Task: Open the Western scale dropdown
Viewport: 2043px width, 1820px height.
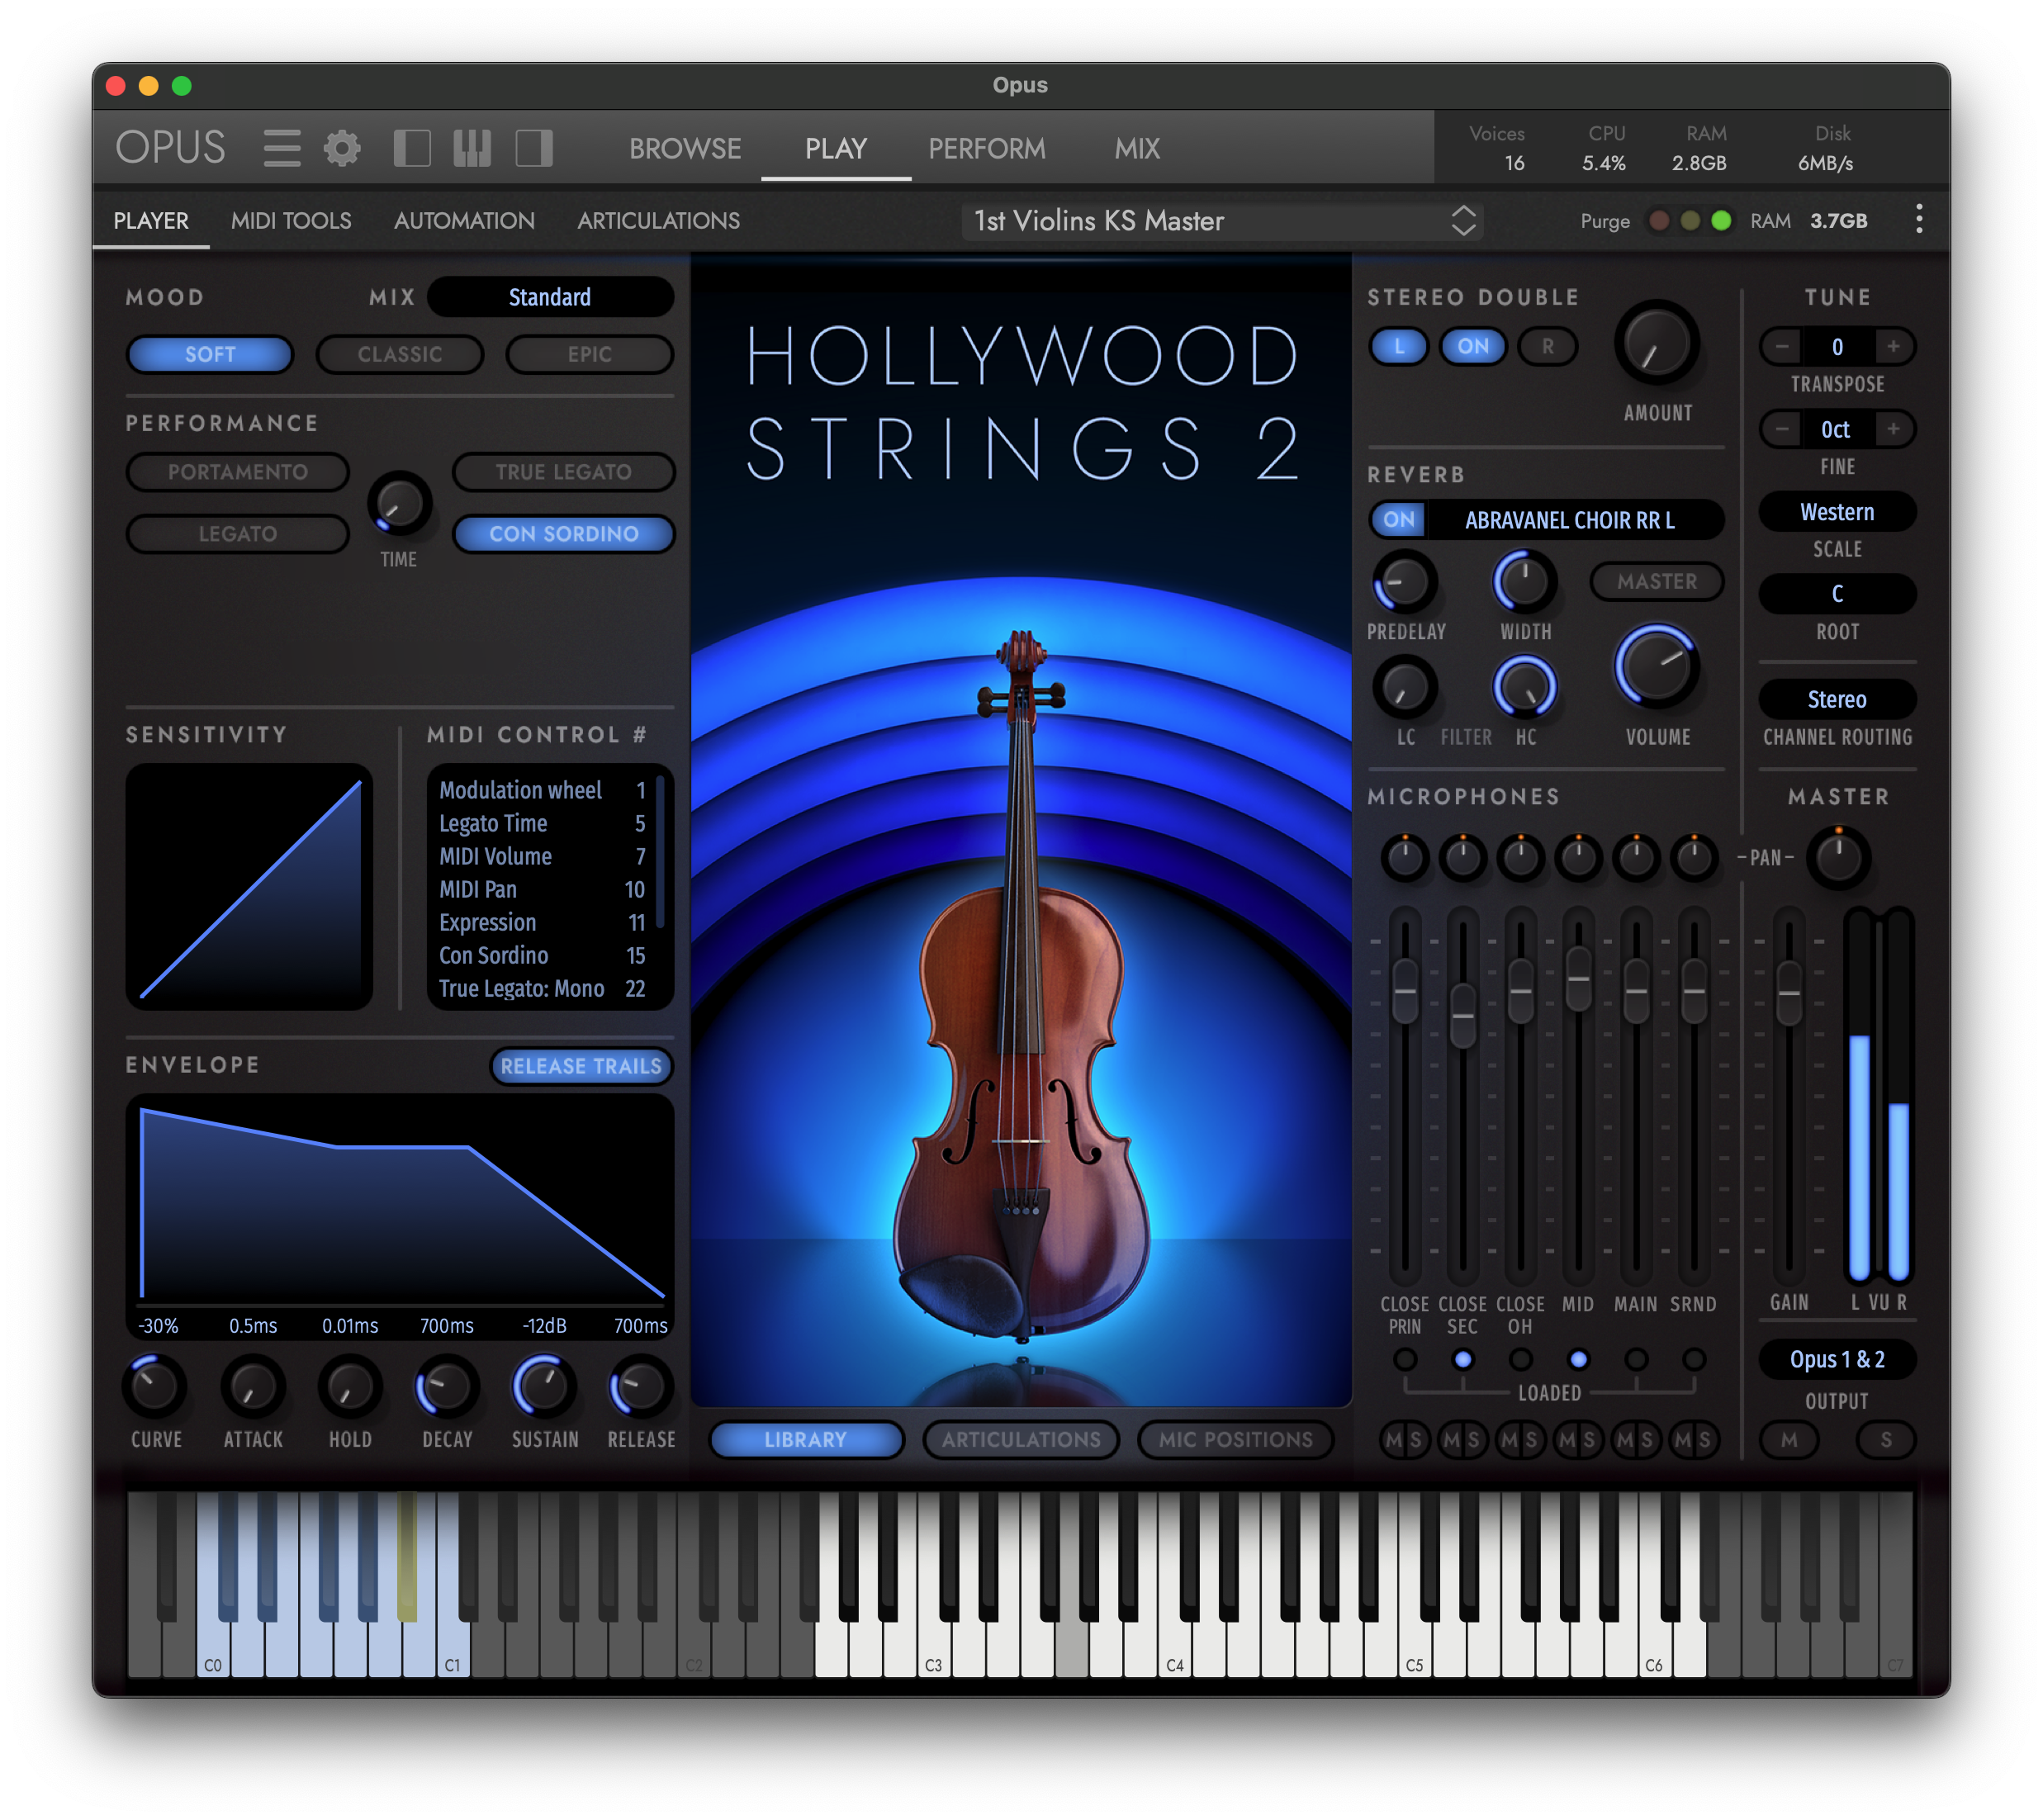Action: pos(1837,512)
